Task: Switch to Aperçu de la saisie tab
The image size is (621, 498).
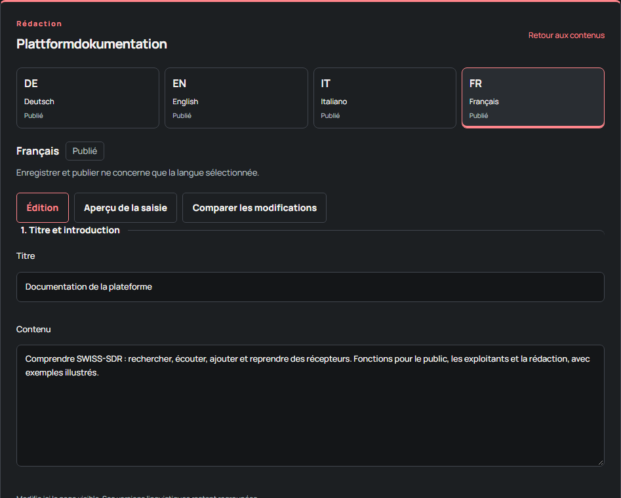Action: coord(125,208)
